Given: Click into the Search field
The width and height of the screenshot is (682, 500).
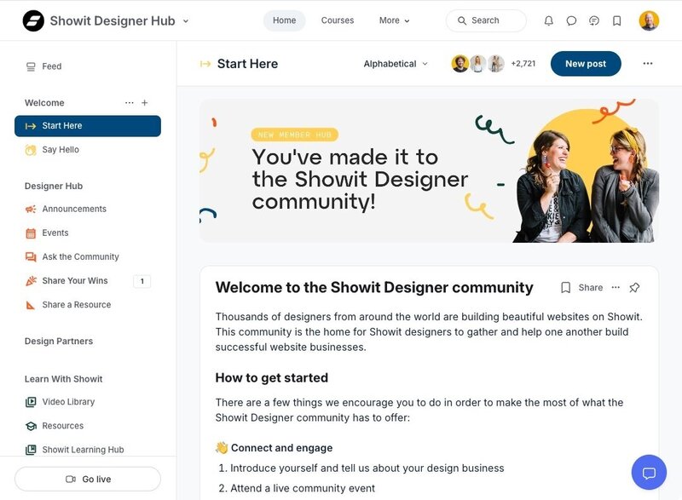Looking at the screenshot, I should pyautogui.click(x=486, y=20).
